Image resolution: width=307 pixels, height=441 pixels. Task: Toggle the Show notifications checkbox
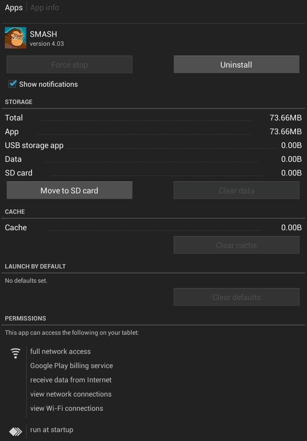12,84
